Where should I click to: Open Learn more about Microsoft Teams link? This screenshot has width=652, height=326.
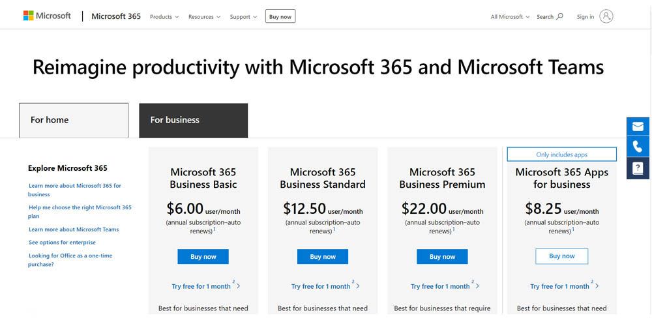74,230
